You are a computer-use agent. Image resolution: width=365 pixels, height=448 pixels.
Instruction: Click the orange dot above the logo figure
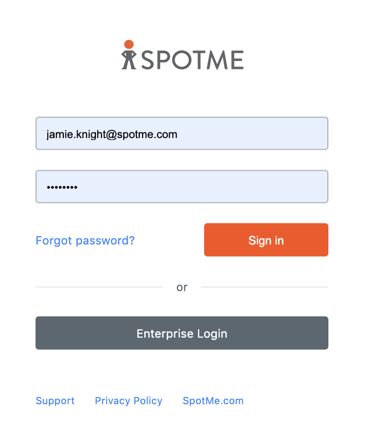click(x=129, y=44)
